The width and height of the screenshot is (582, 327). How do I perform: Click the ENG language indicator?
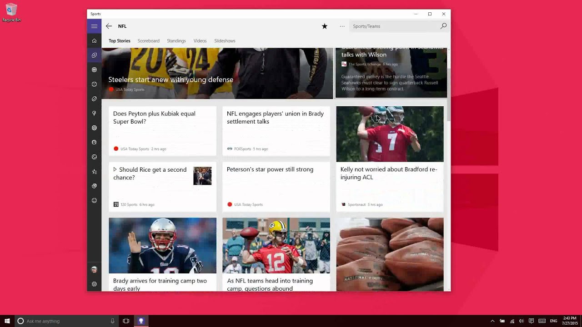tap(553, 321)
